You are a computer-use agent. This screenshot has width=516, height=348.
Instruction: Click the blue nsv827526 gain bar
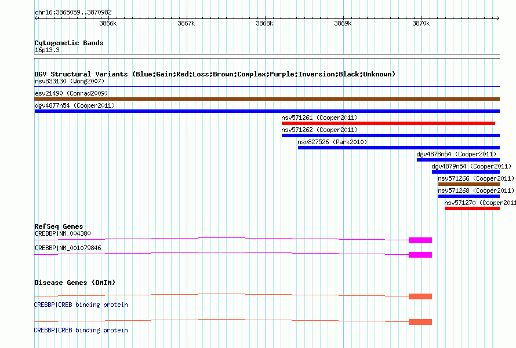click(x=399, y=148)
